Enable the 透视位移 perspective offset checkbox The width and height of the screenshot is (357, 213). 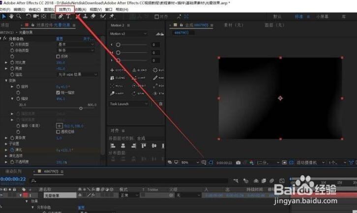point(58,132)
